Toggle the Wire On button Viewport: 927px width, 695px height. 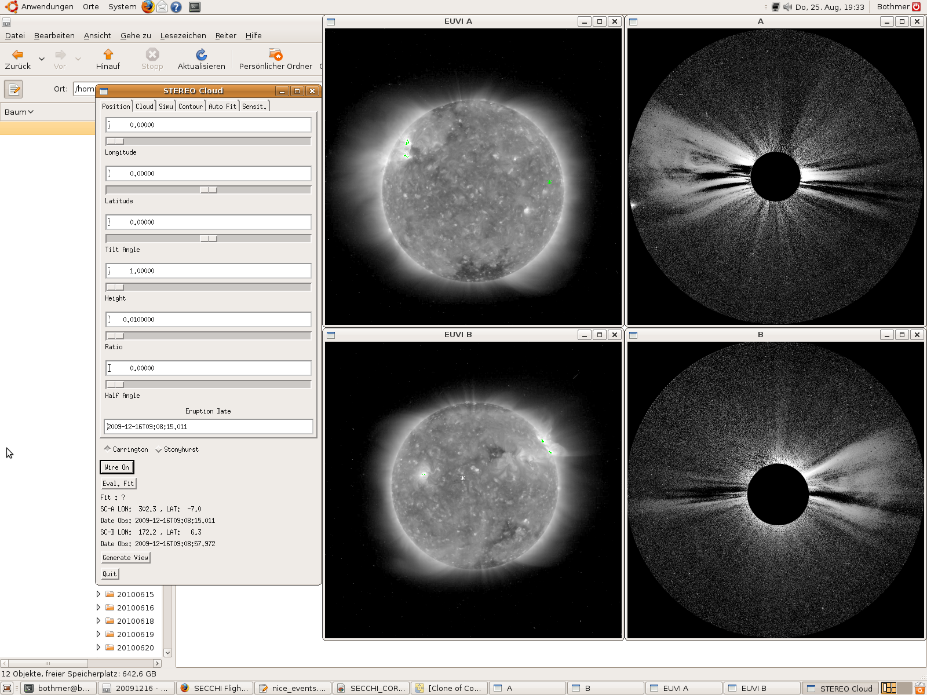tap(117, 467)
